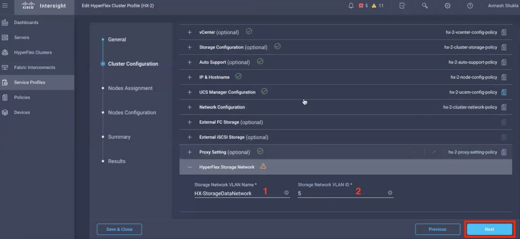
Task: Click the Dashboards chart icon
Action: 5,22
